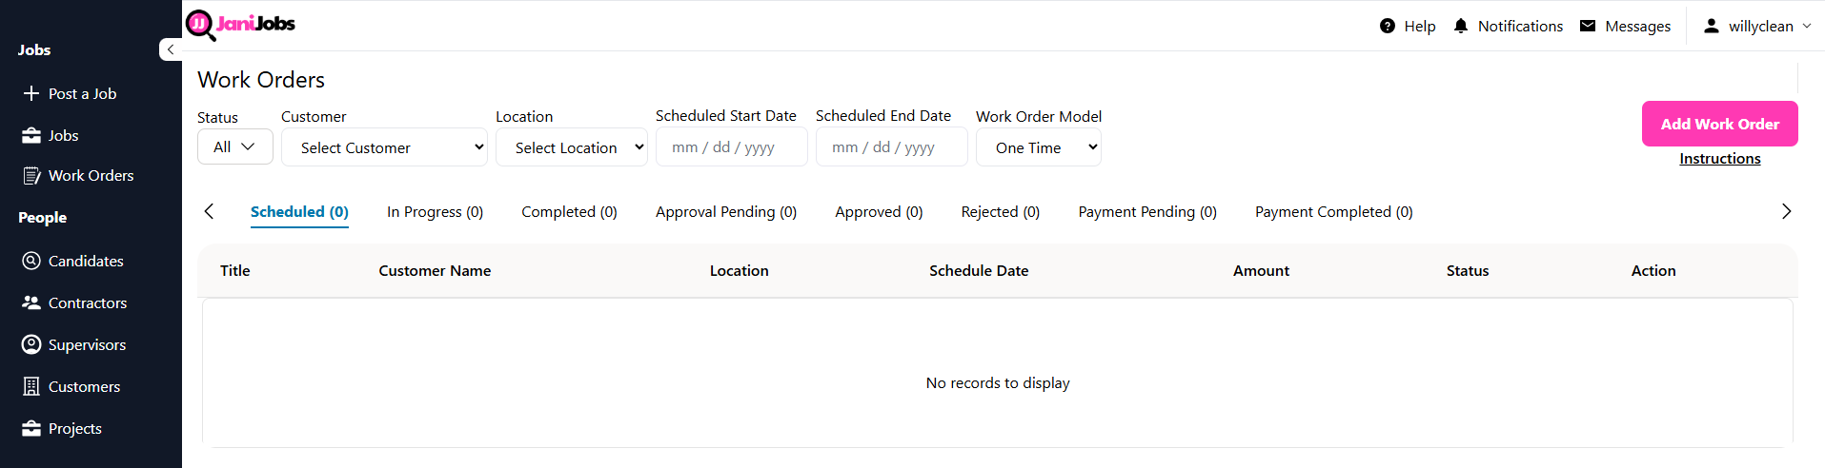Open the Select Customer dropdown

[x=384, y=147]
